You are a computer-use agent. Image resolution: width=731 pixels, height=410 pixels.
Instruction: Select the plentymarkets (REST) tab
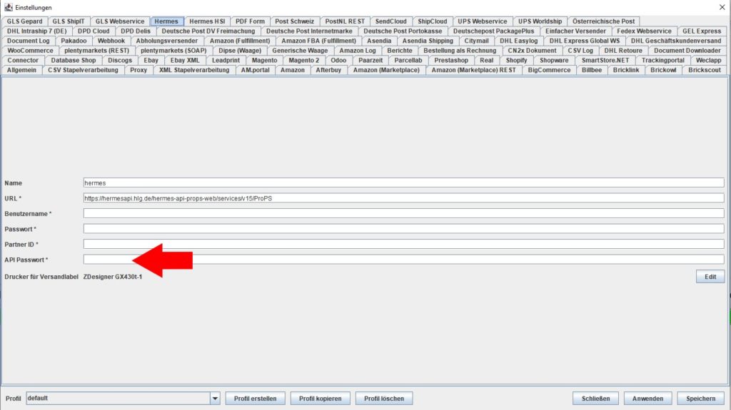click(x=97, y=51)
